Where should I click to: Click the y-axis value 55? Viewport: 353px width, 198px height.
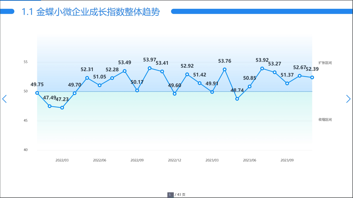[26, 62]
